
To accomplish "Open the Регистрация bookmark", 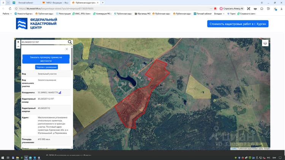I will pyautogui.click(x=63, y=14).
